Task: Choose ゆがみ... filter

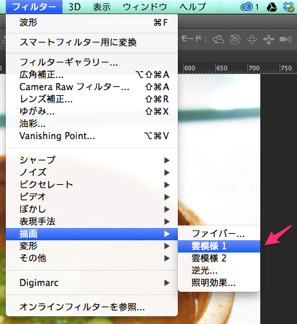Action: click(x=91, y=111)
